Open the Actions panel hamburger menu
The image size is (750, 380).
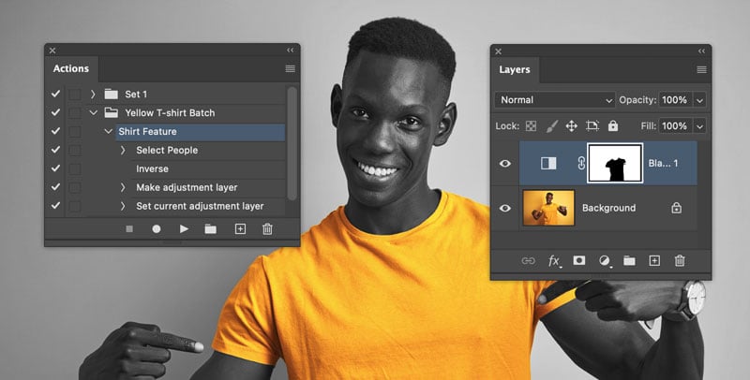coord(290,69)
